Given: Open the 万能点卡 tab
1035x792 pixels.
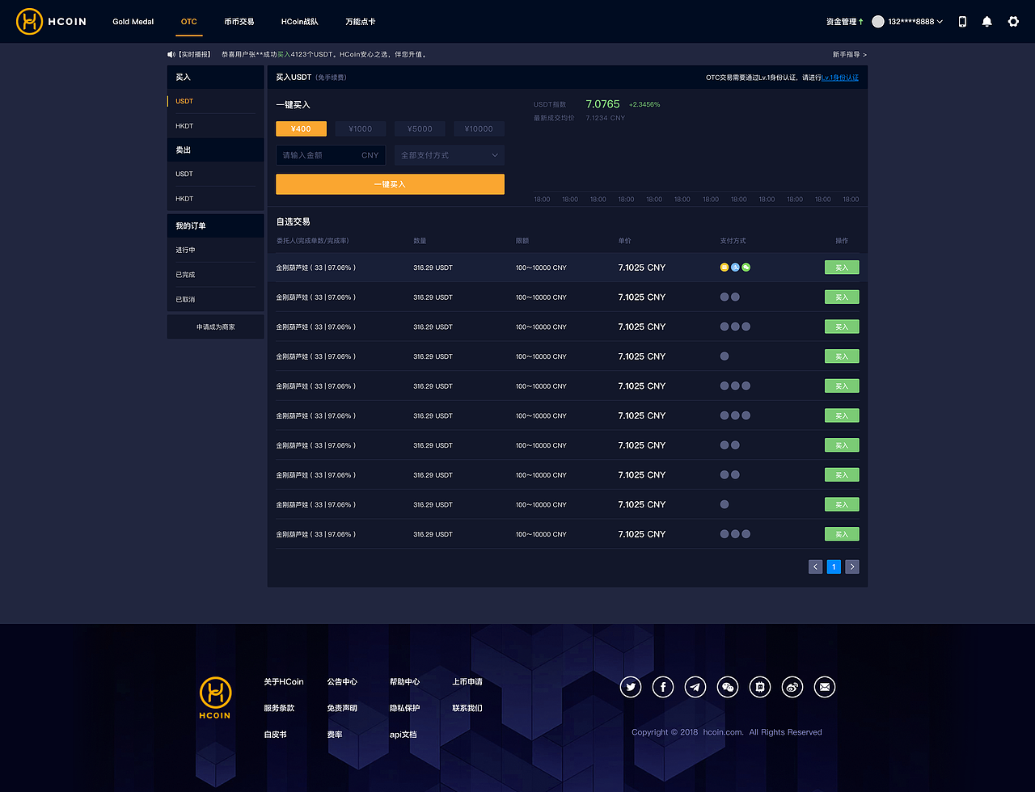Looking at the screenshot, I should coord(360,22).
